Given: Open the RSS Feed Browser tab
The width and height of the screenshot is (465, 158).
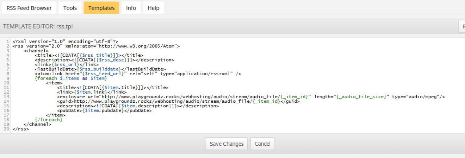Looking at the screenshot, I should point(29,8).
